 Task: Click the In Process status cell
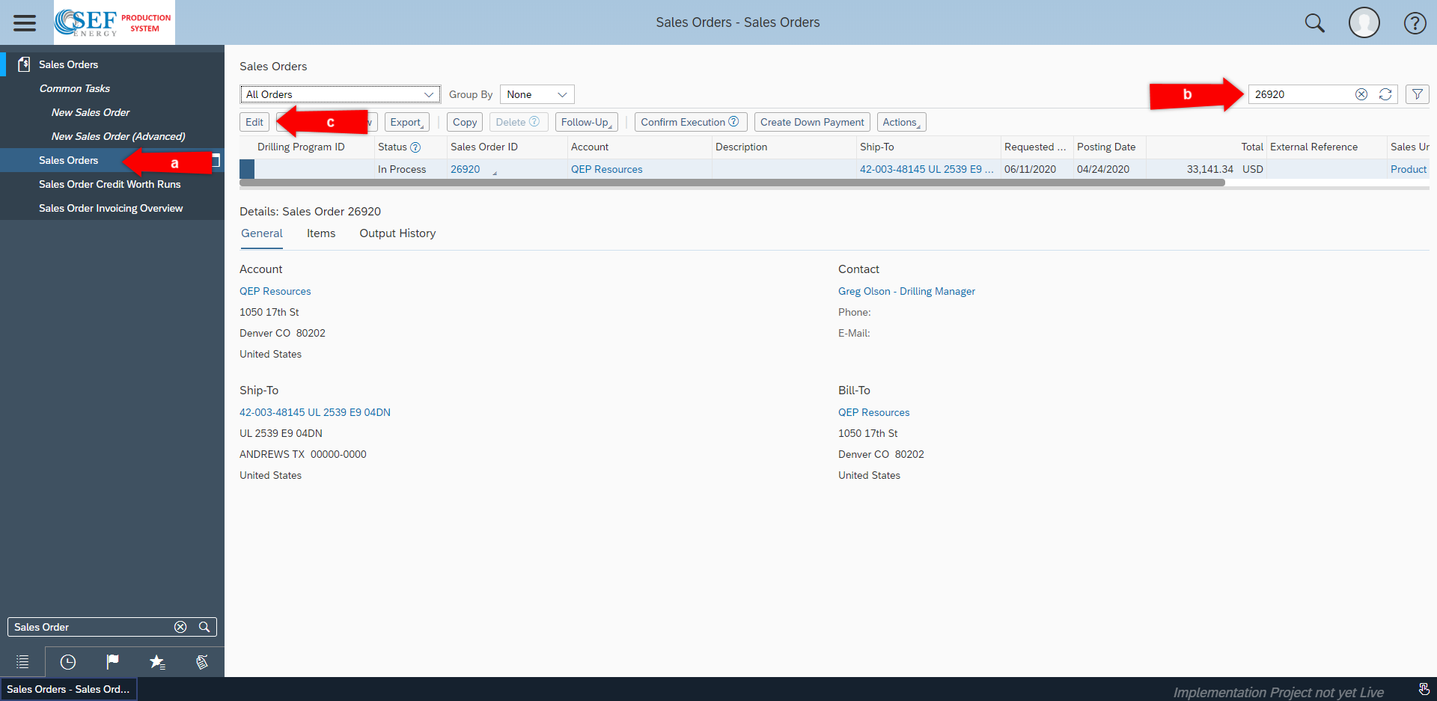402,169
